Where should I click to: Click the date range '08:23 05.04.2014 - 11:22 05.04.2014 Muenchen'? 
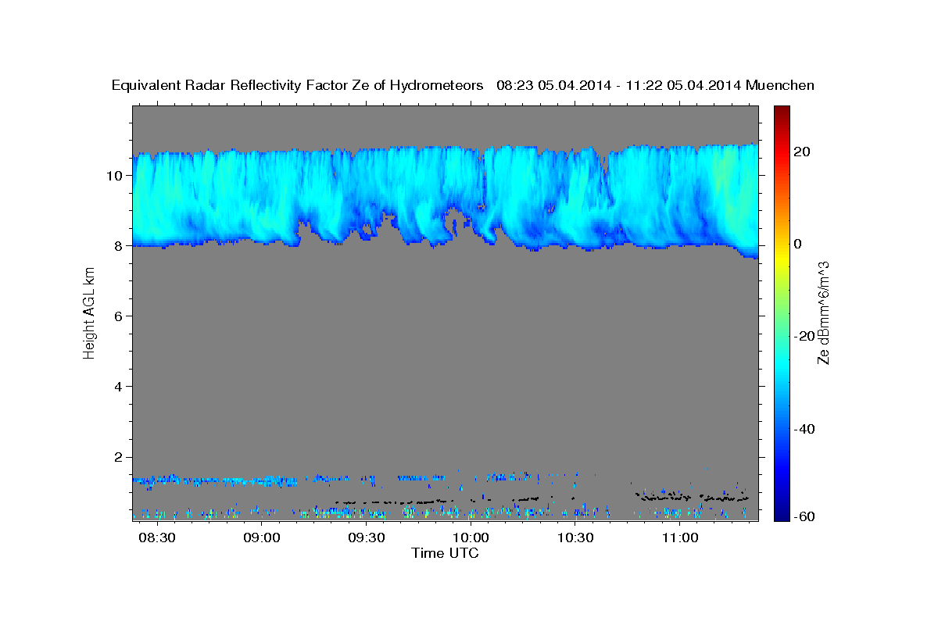point(656,86)
